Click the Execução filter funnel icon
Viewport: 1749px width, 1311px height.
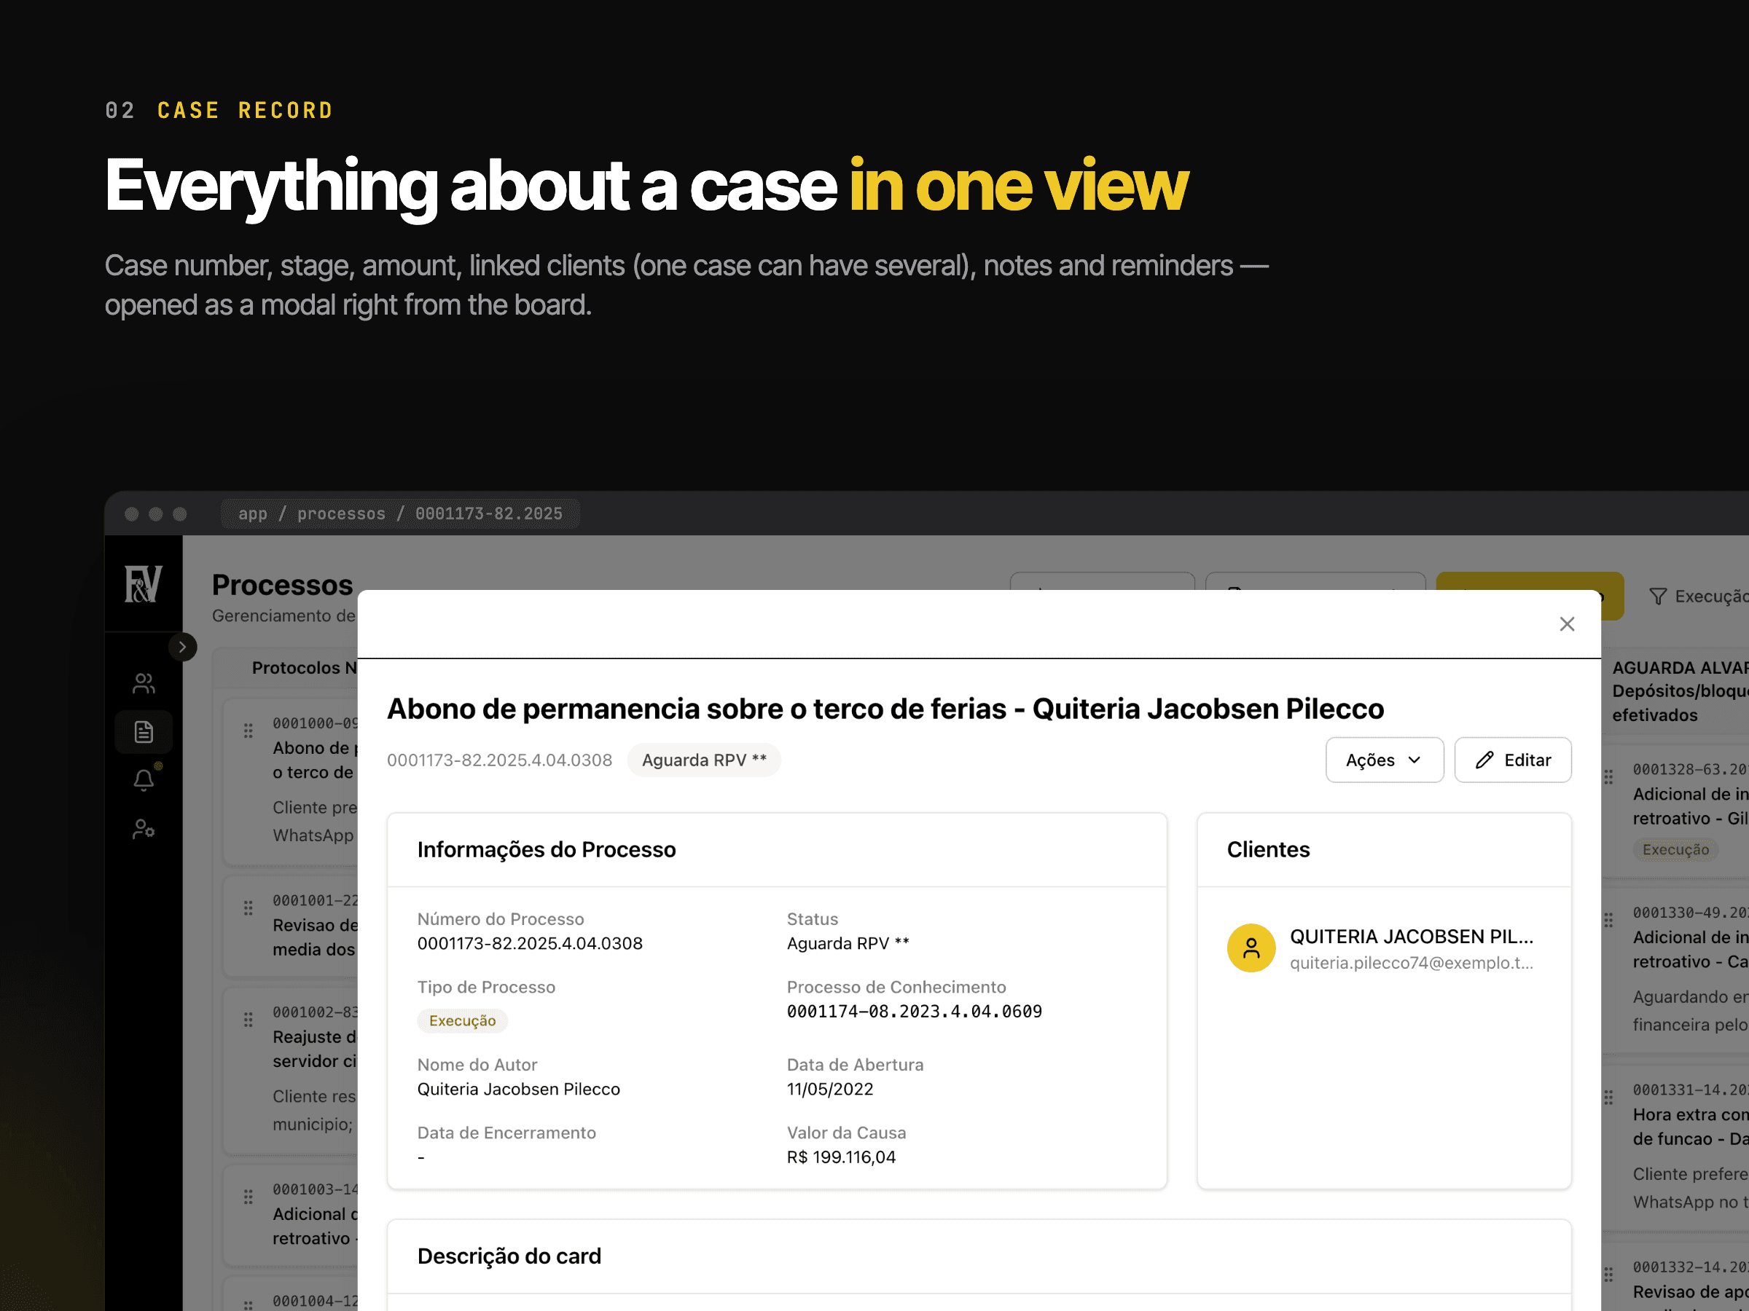[x=1657, y=596]
